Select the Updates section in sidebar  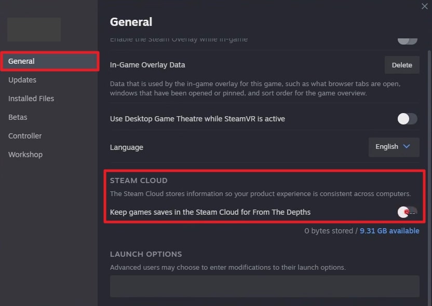(22, 80)
